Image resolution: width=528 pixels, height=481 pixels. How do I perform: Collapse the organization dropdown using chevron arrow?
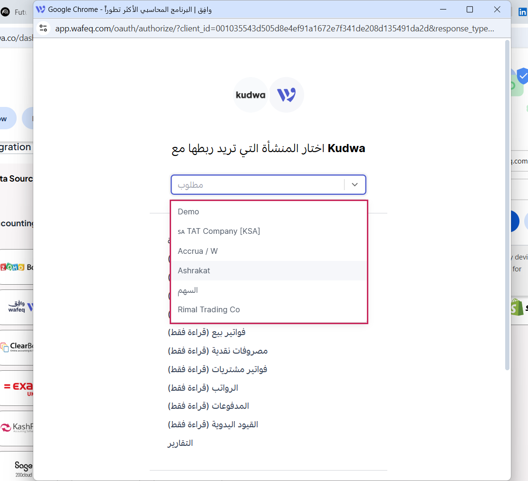click(355, 185)
